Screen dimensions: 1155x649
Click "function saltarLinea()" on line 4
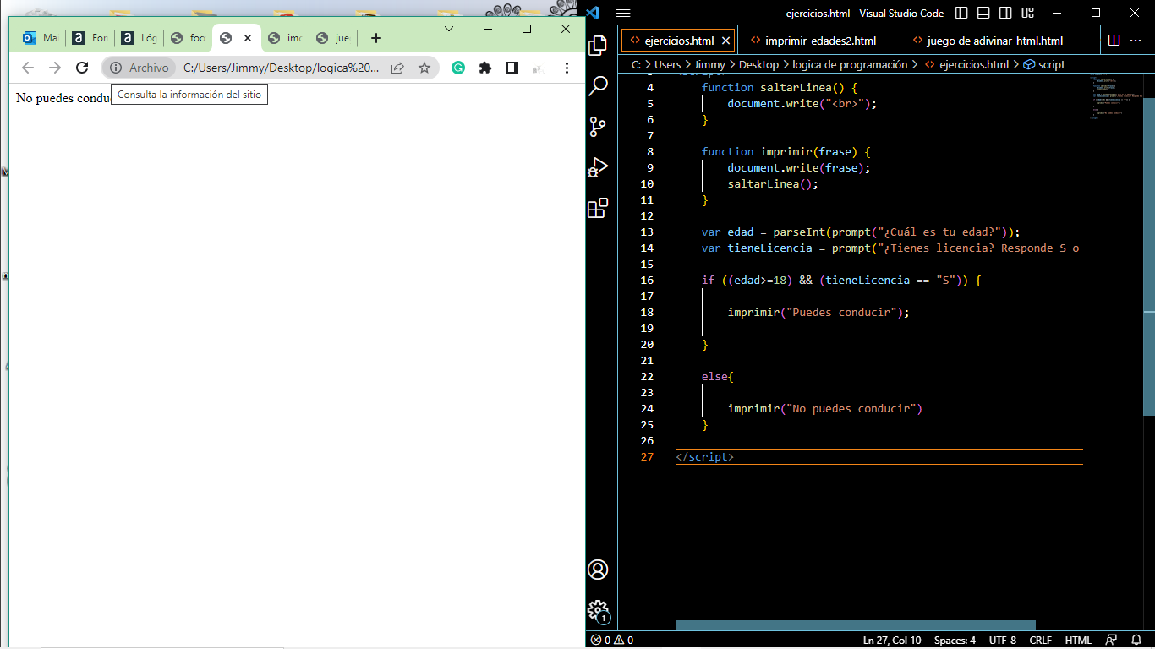click(773, 87)
